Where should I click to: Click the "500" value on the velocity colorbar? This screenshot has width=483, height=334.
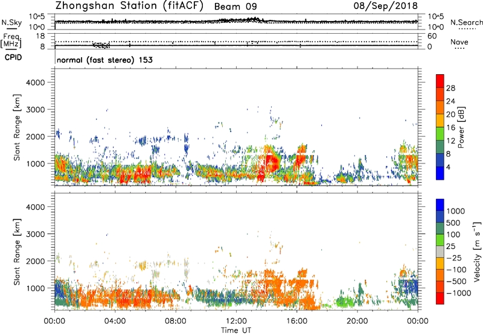click(453, 223)
